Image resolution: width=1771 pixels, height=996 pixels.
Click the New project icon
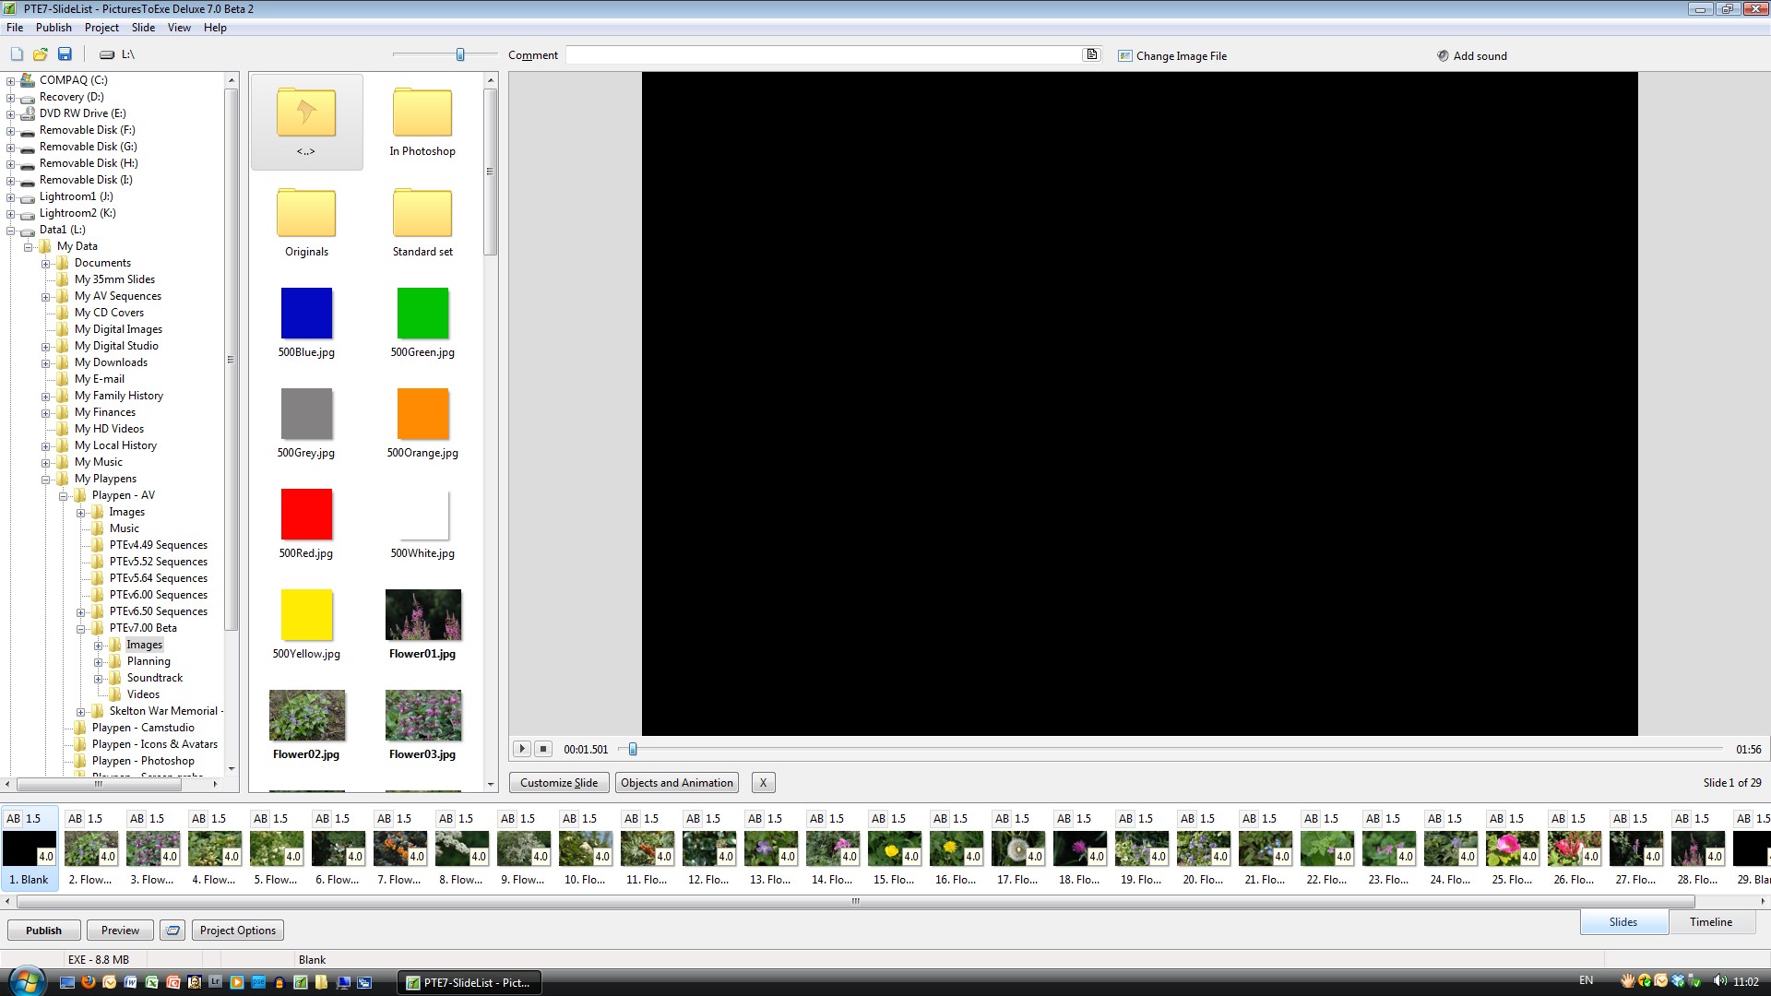(x=17, y=54)
